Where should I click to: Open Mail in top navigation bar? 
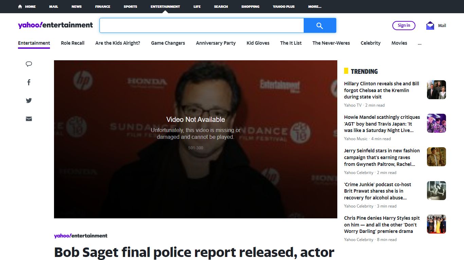(54, 6)
